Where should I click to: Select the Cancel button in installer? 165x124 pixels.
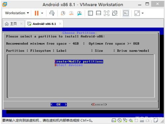pos(99,105)
